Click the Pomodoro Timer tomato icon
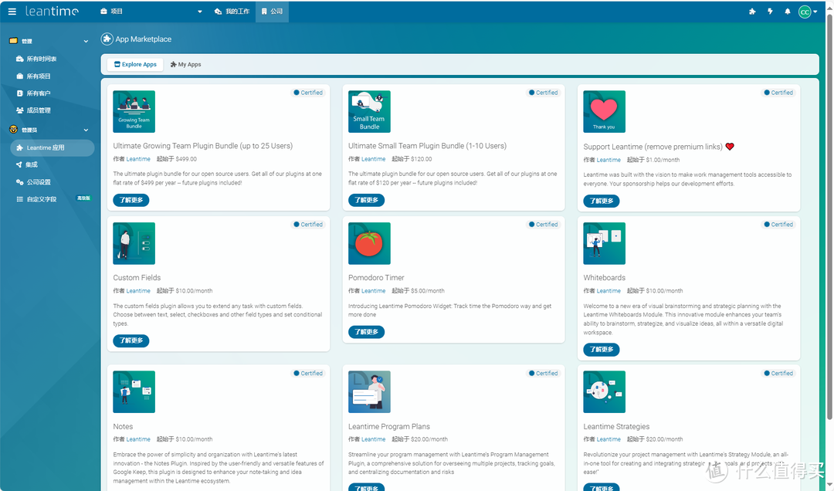Screen dimensions: 834x491 369,244
